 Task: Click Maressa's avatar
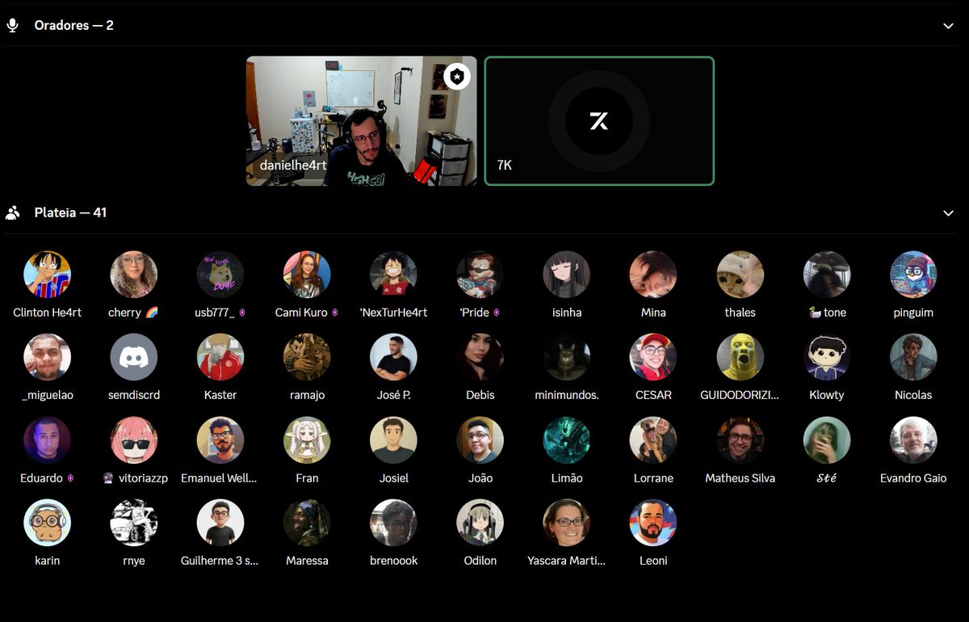click(307, 523)
